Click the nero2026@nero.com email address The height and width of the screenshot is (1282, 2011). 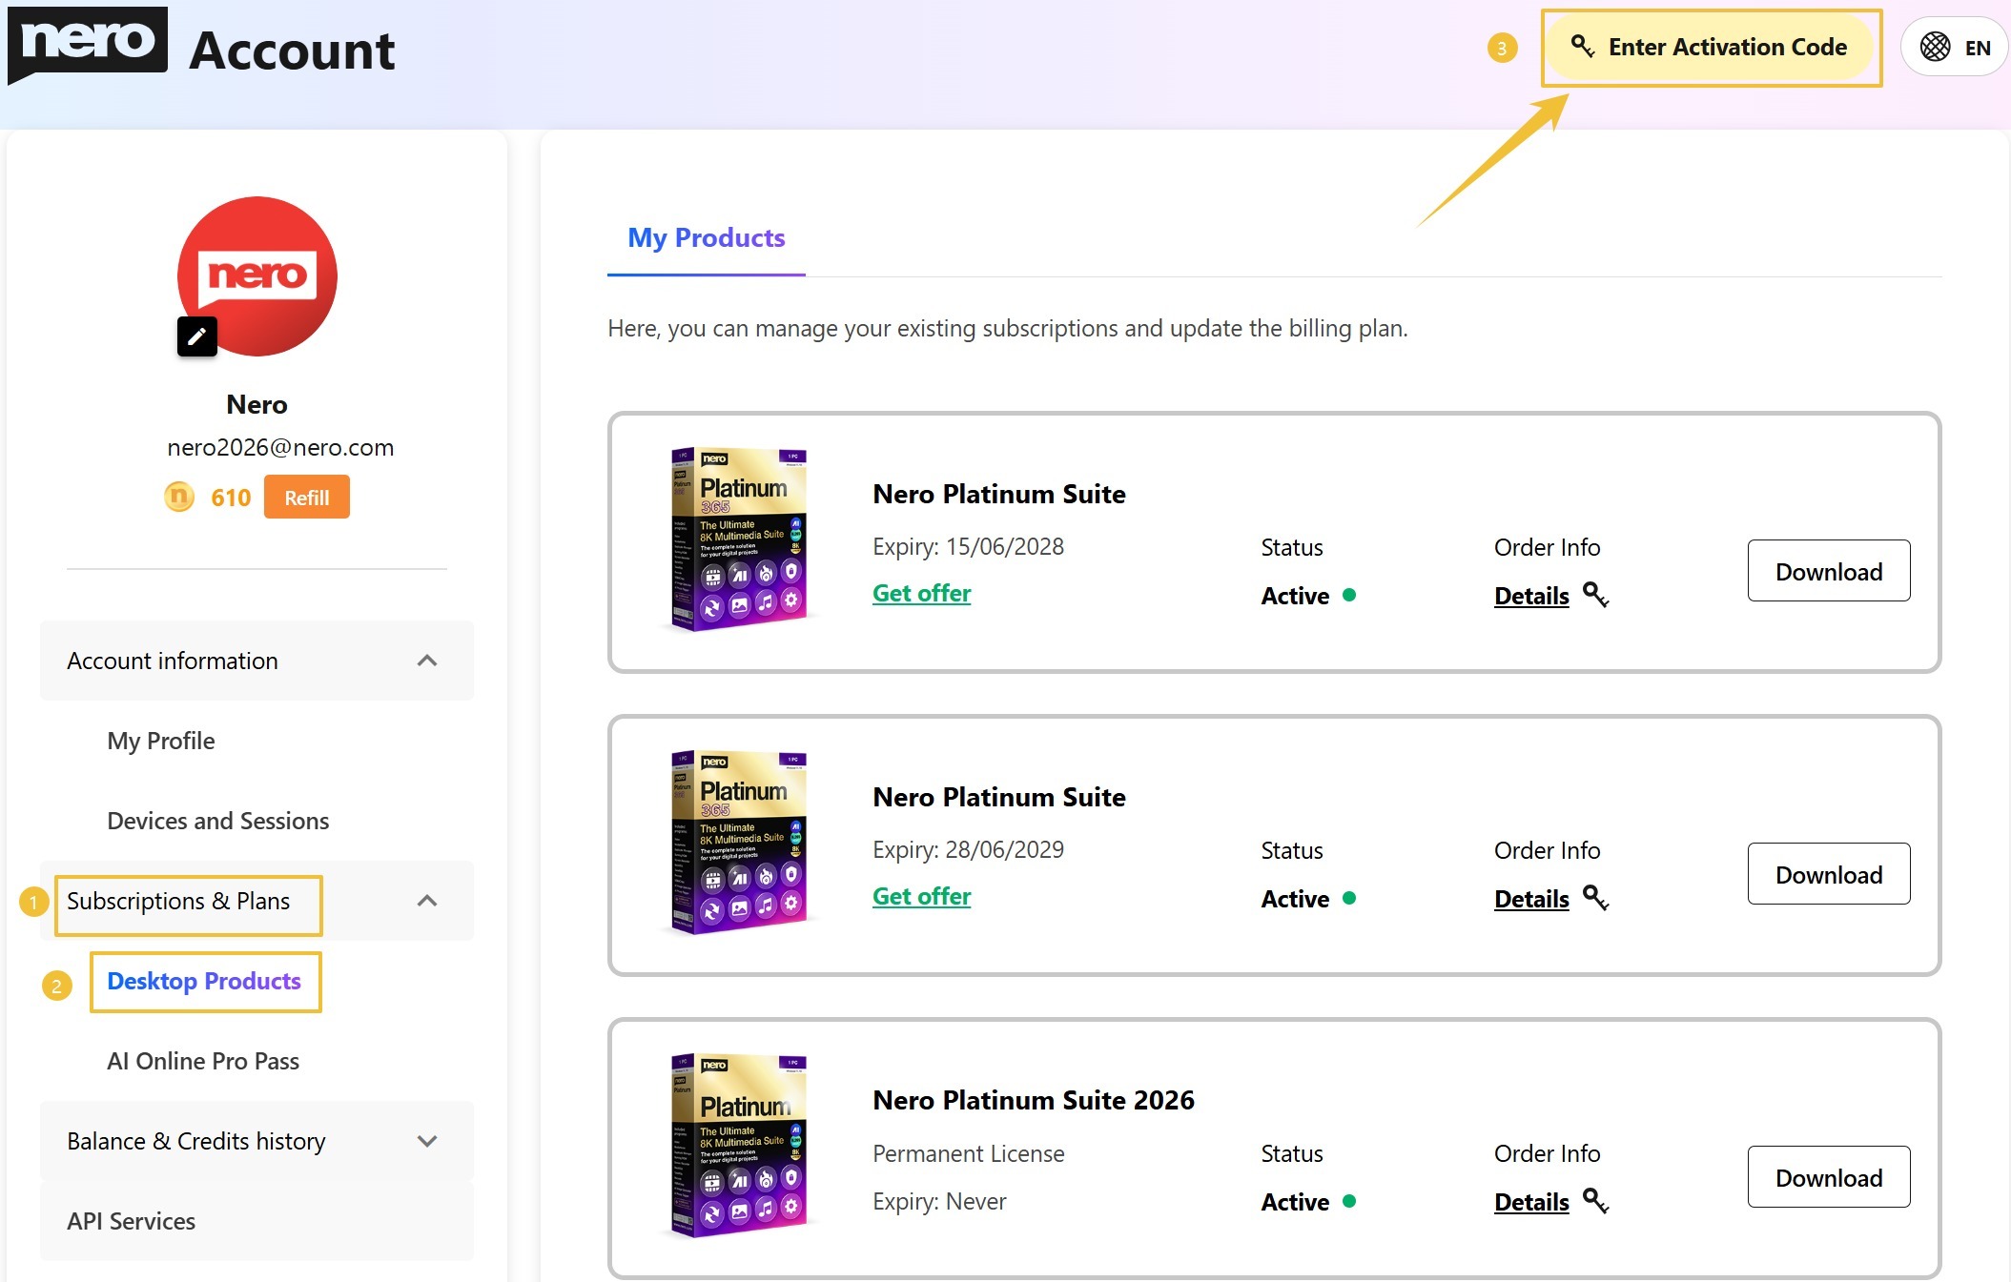coord(280,447)
